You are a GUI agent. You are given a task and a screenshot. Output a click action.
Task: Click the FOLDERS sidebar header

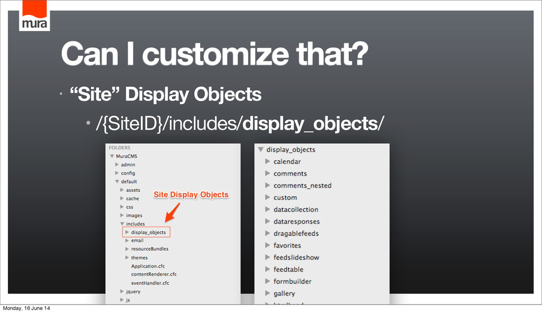120,148
